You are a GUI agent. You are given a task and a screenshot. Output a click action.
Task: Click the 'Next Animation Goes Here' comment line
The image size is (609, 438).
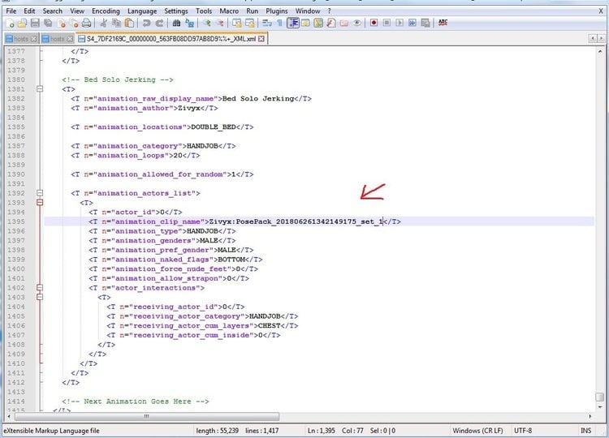136,401
